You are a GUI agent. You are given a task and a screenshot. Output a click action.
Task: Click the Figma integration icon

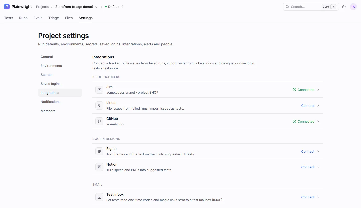click(99, 151)
